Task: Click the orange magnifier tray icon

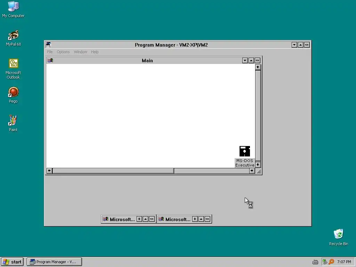Action: point(331,262)
